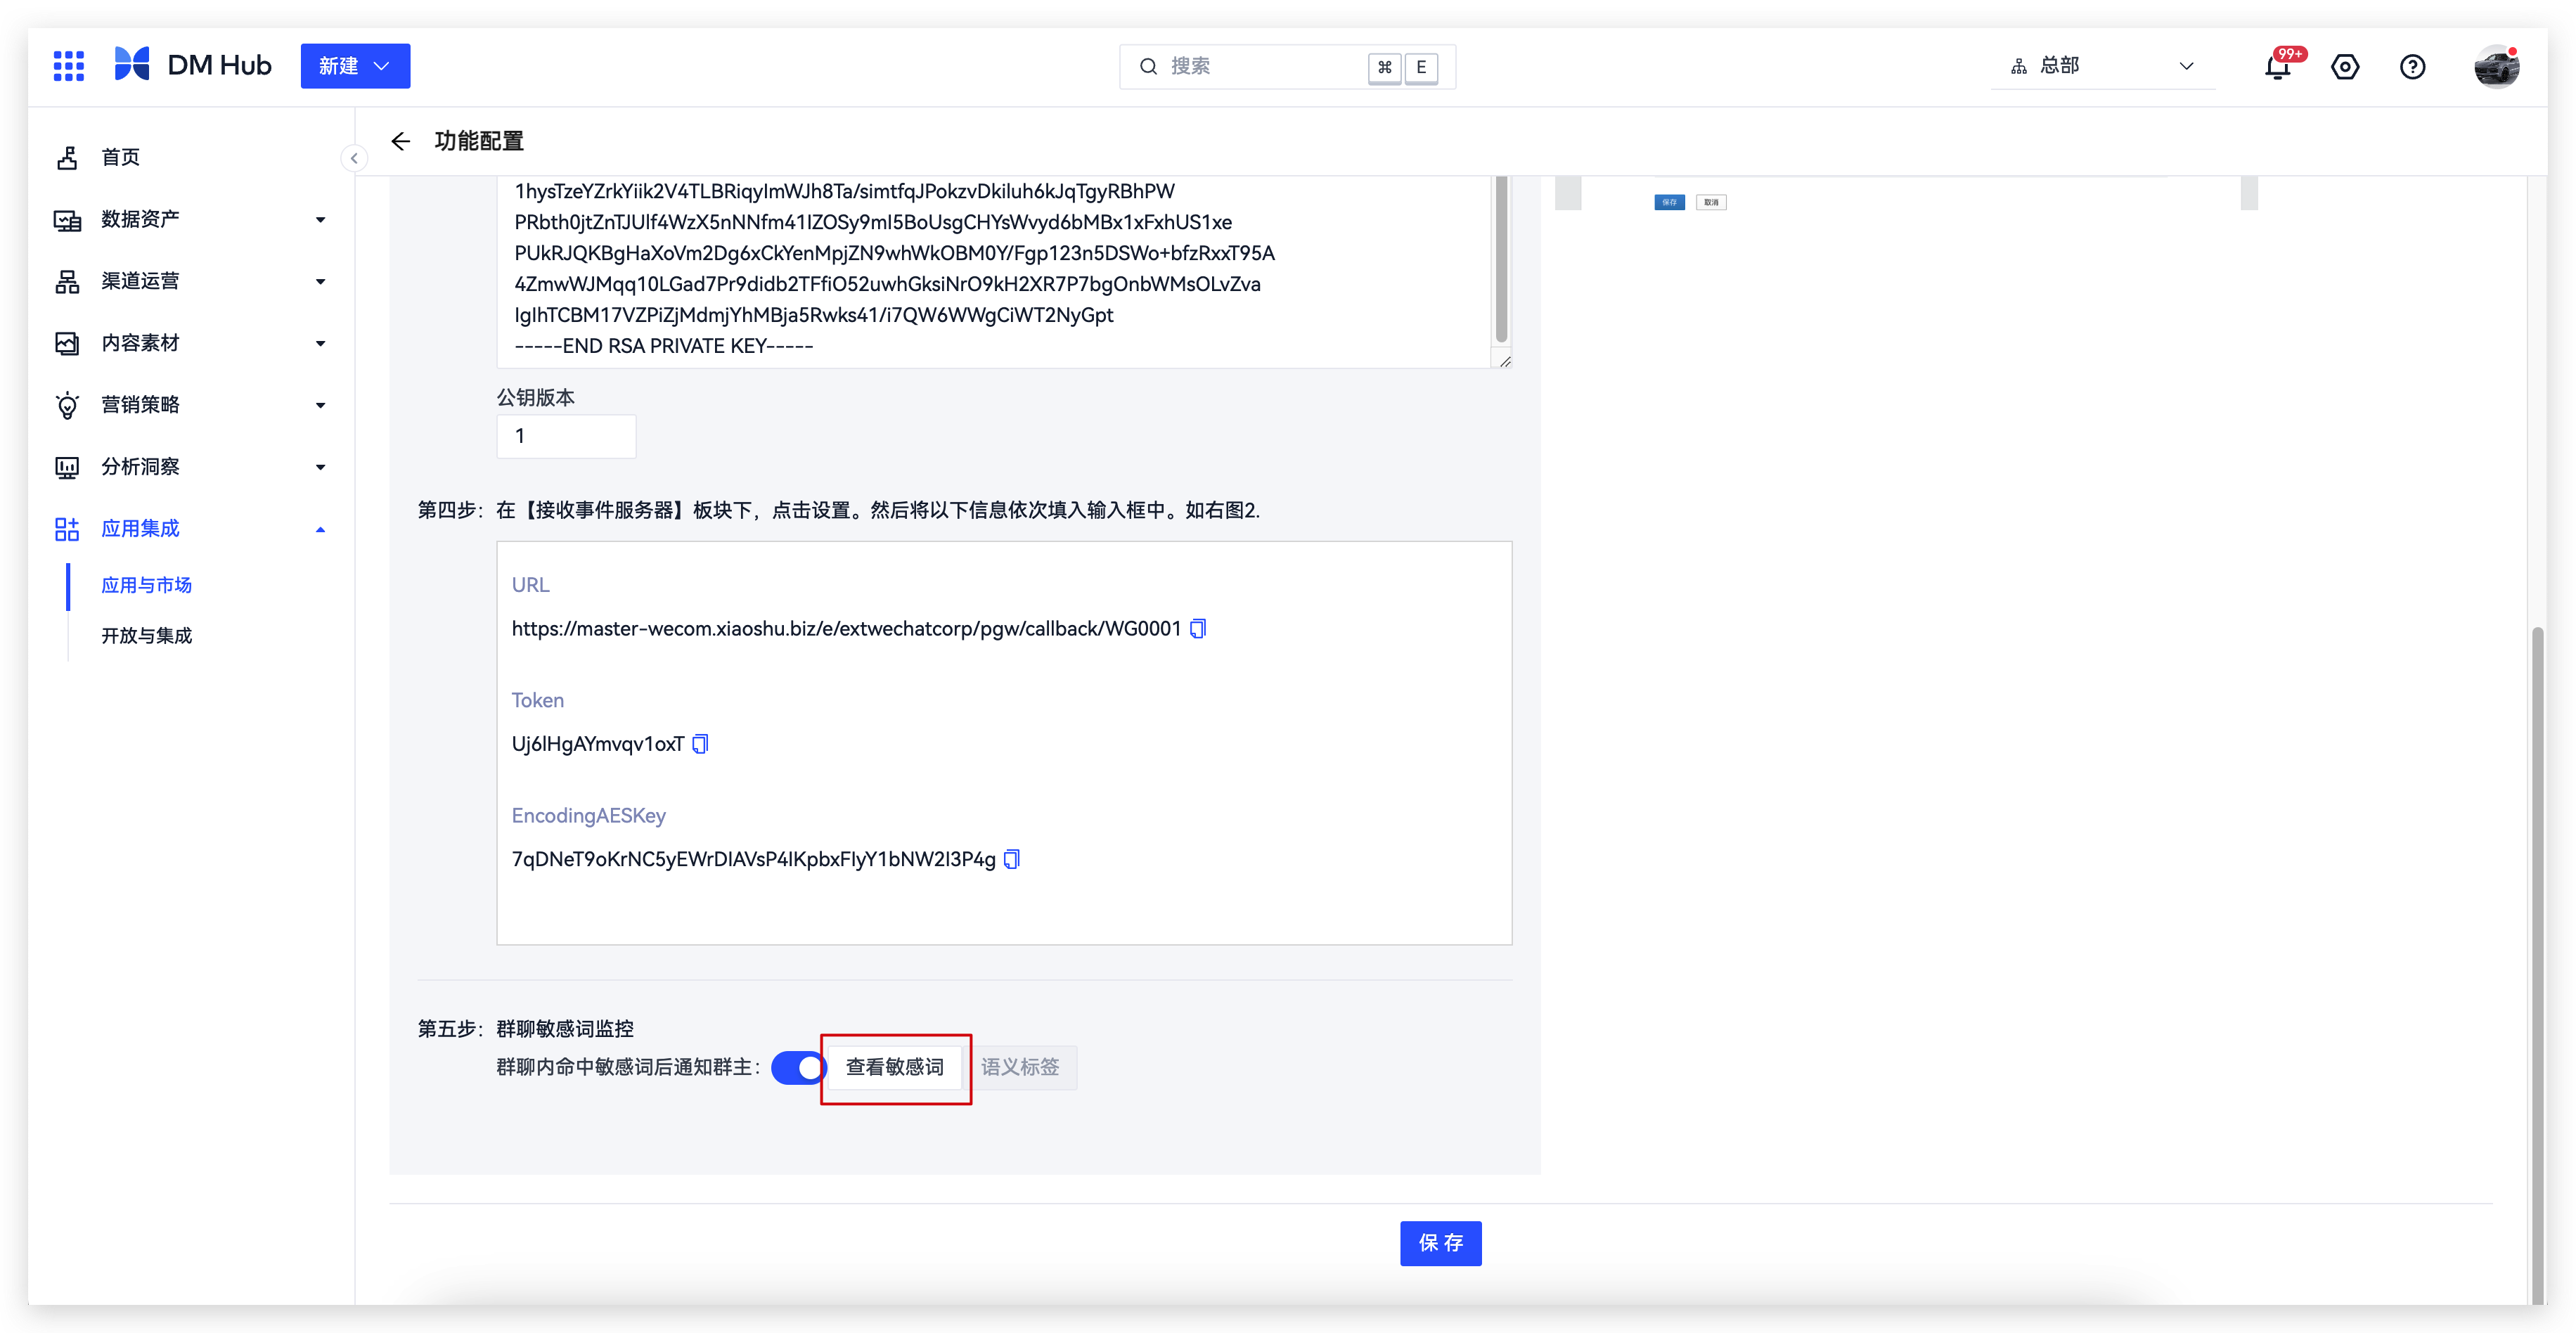Click the ⌘ shortcut key badge

[1384, 67]
